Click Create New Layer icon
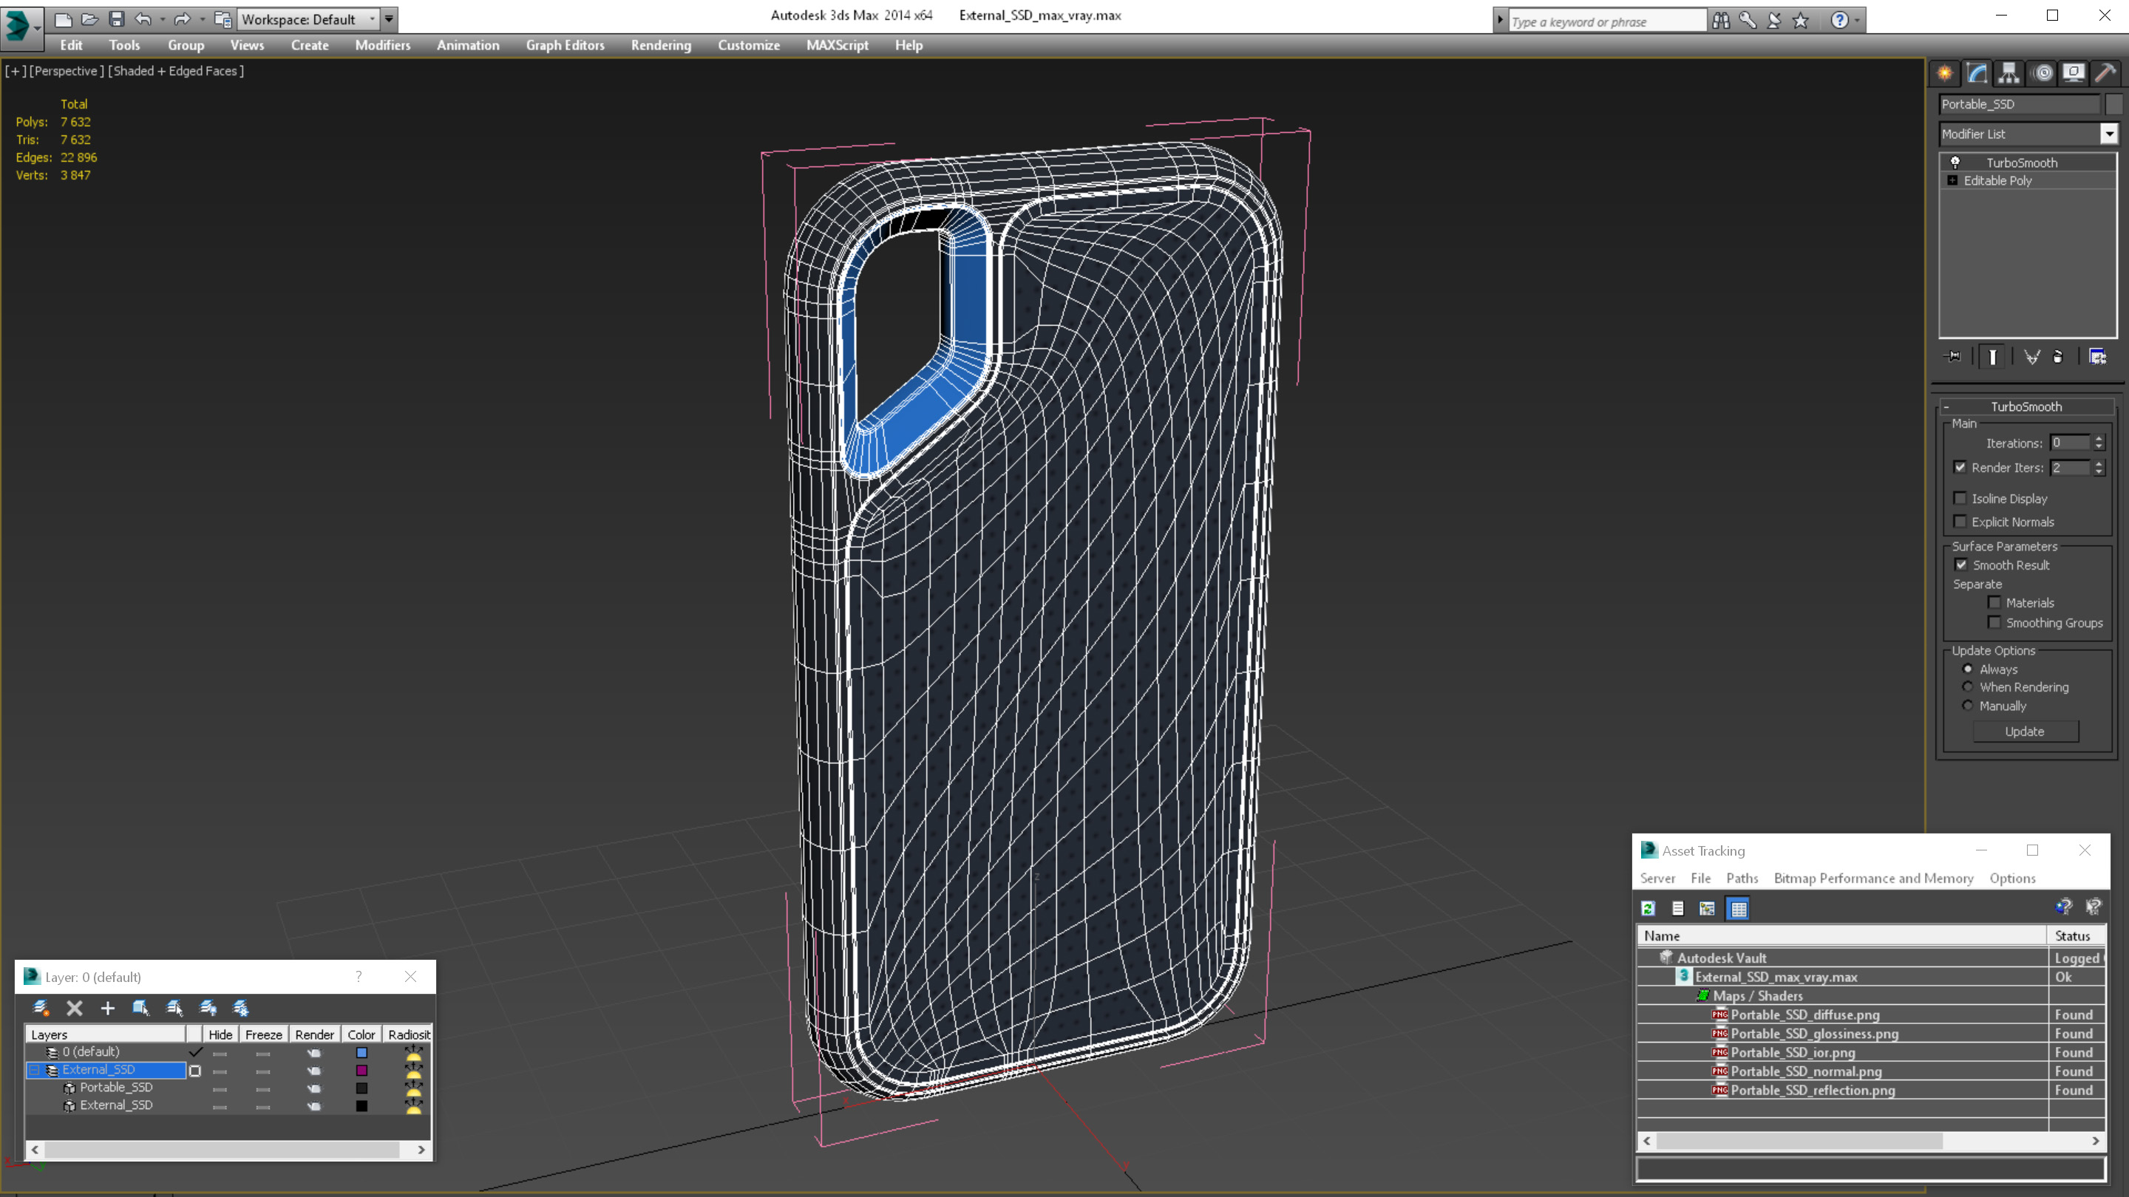The image size is (2129, 1197). tap(41, 1008)
